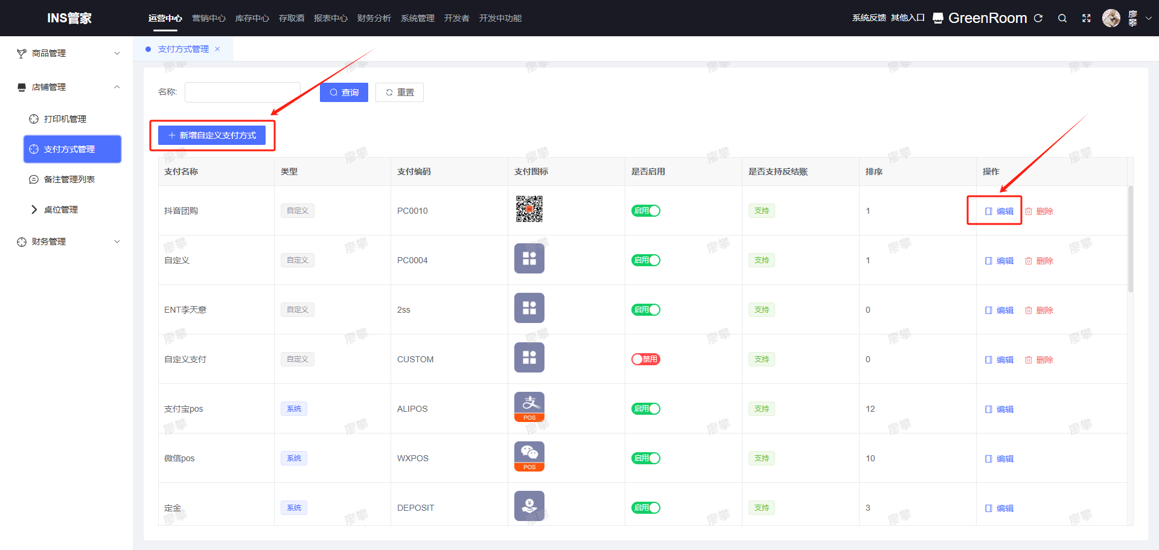This screenshot has height=550, width=1159.
Task: Click the CUSTOM row grid payment icon
Action: point(529,357)
